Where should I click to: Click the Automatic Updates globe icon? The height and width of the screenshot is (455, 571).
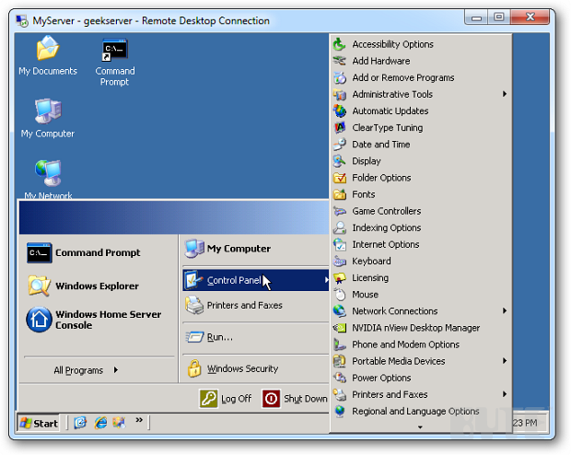[340, 111]
